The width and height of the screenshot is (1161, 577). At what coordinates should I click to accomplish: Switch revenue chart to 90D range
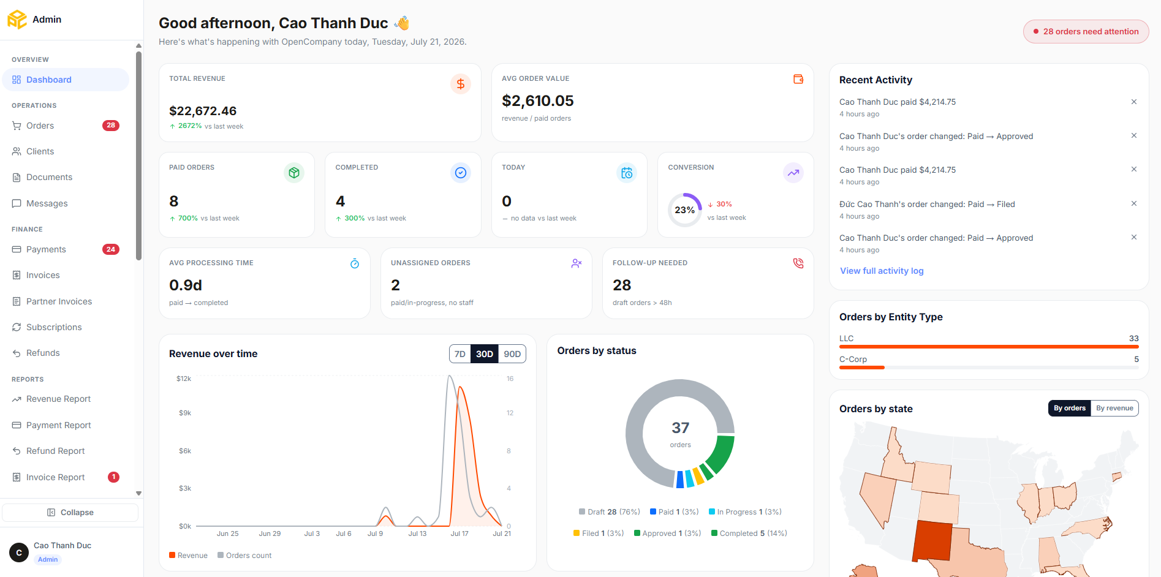[x=512, y=354]
